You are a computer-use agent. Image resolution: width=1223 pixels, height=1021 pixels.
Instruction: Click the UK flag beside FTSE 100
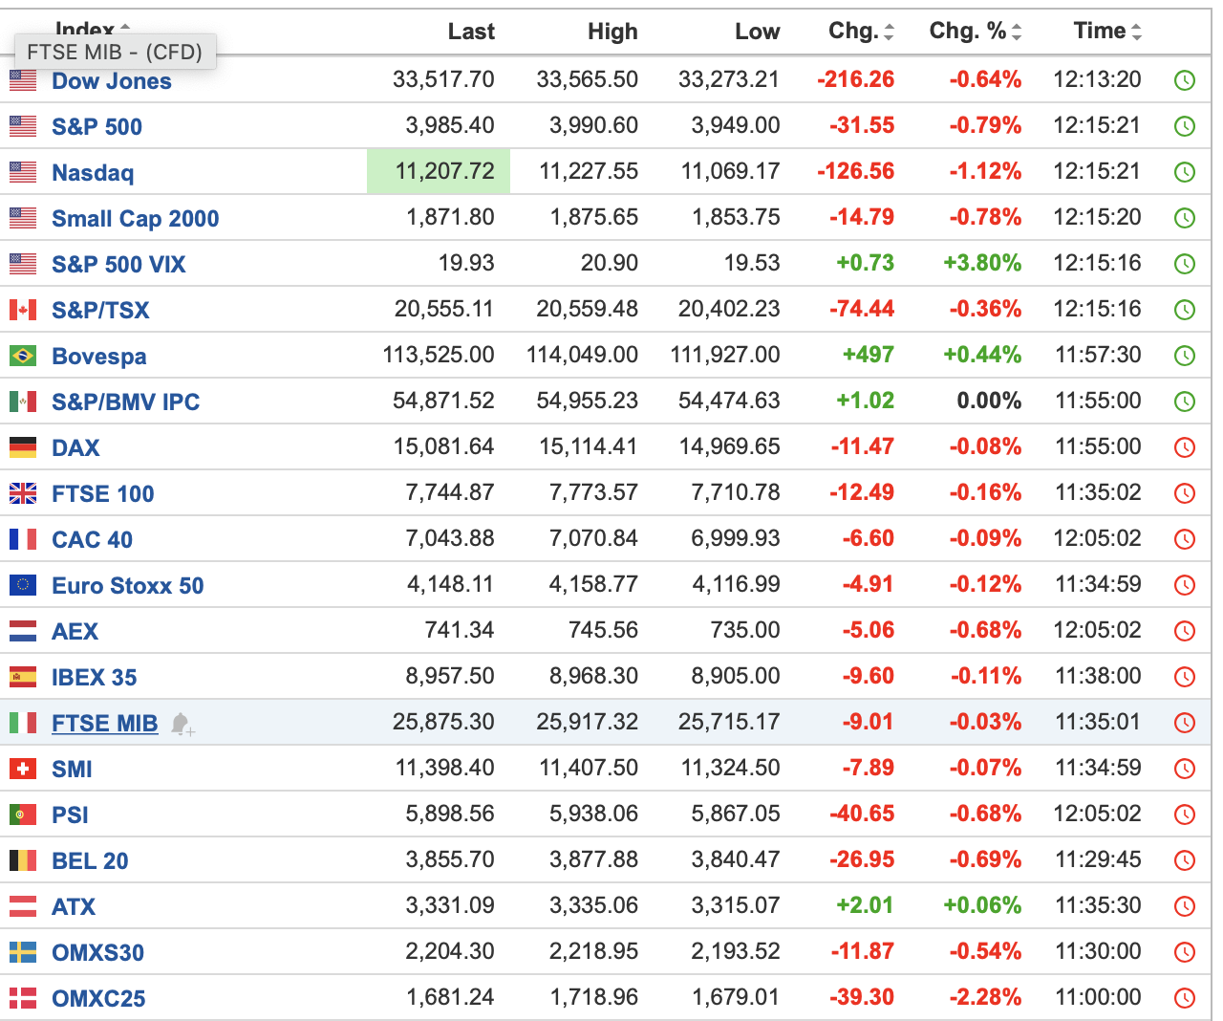pyautogui.click(x=23, y=493)
